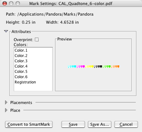The image size is (142, 132).
Task: Click the black patches in preview strip
Action: coord(98,67)
